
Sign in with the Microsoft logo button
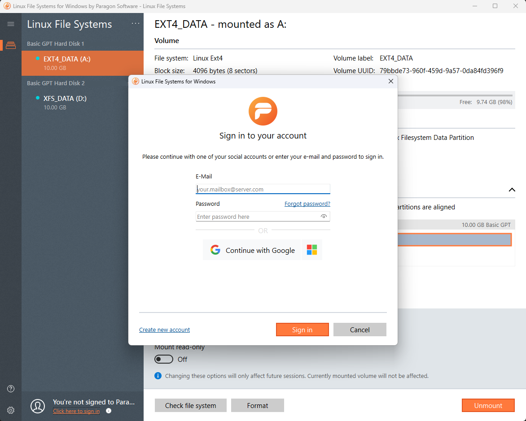pos(312,250)
